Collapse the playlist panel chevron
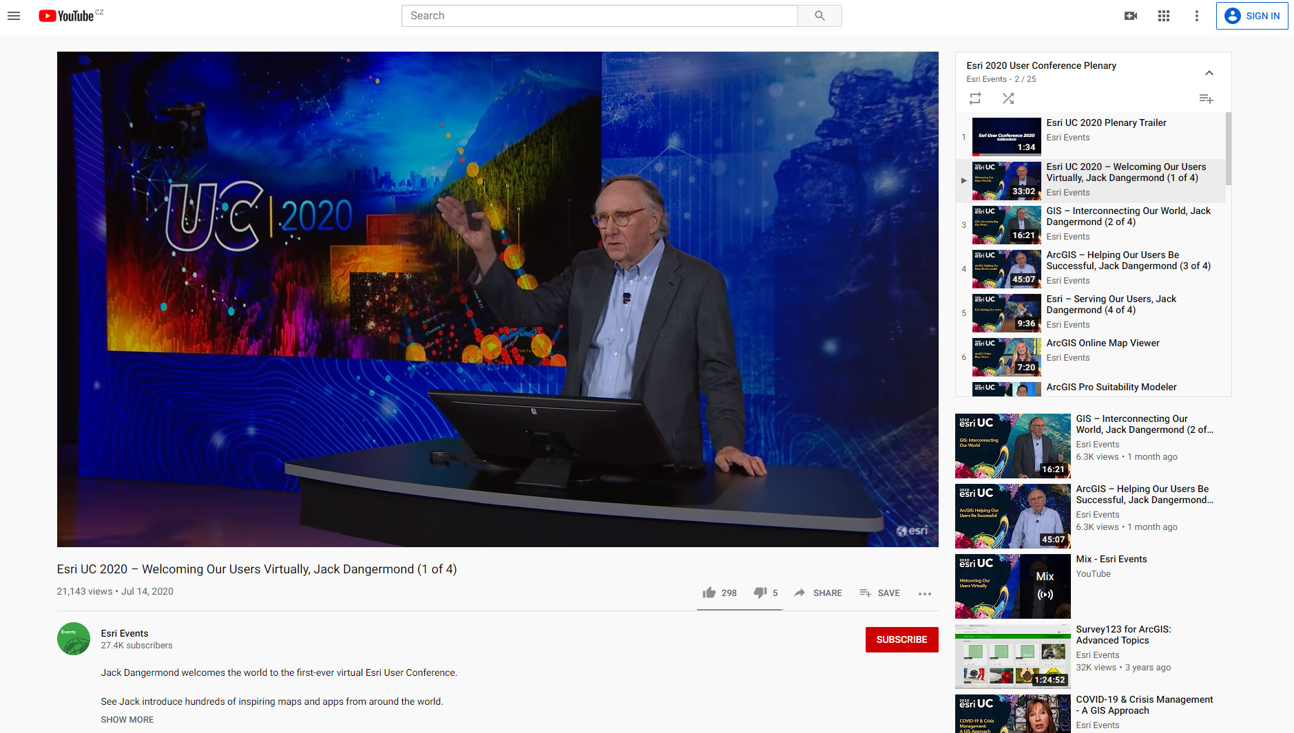1294x733 pixels. click(x=1209, y=72)
